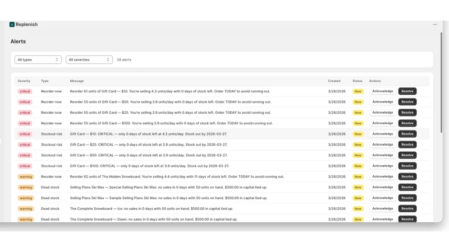
Task: Acknowledge the Gift Card $50 stockout risk alert
Action: 383,155
